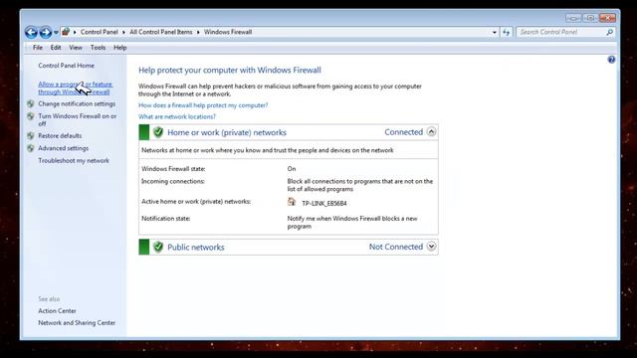
Task: Open What are network locations link
Action: (177, 116)
